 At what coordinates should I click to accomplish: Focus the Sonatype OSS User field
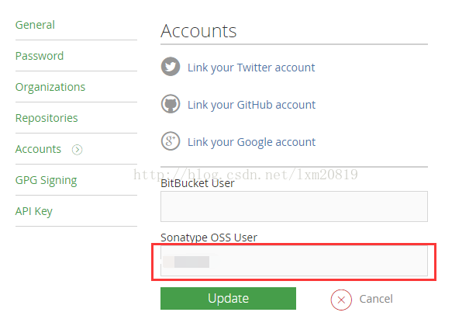point(294,261)
